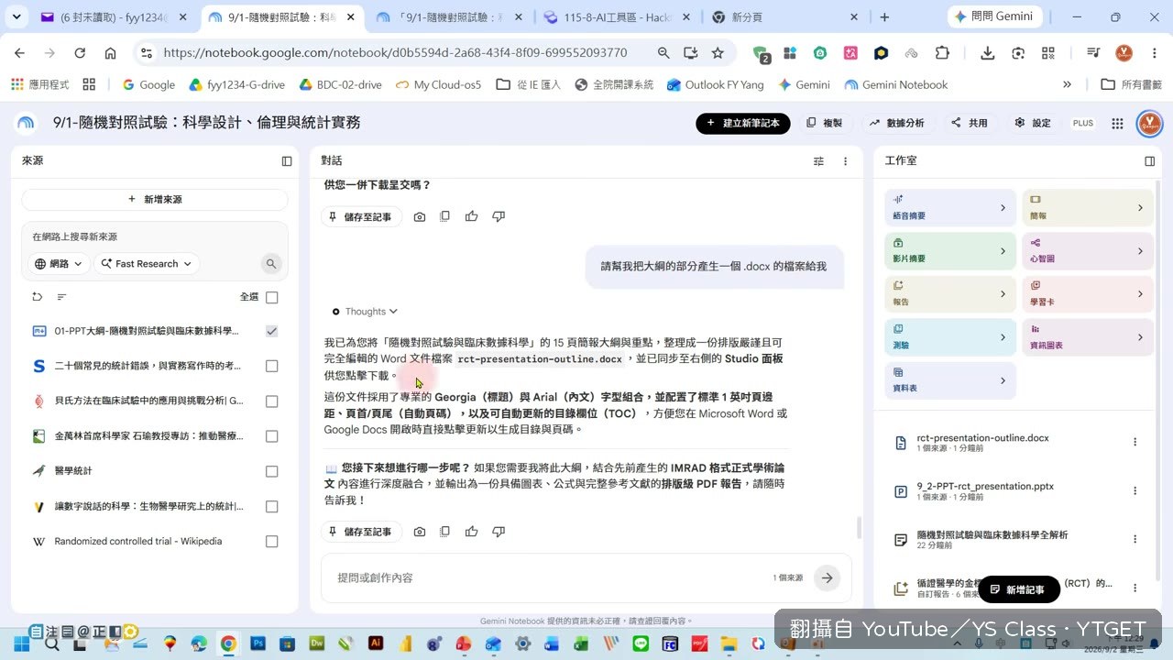Expand the 學習卡 studio card arrow
This screenshot has height=660, width=1173.
(1140, 294)
